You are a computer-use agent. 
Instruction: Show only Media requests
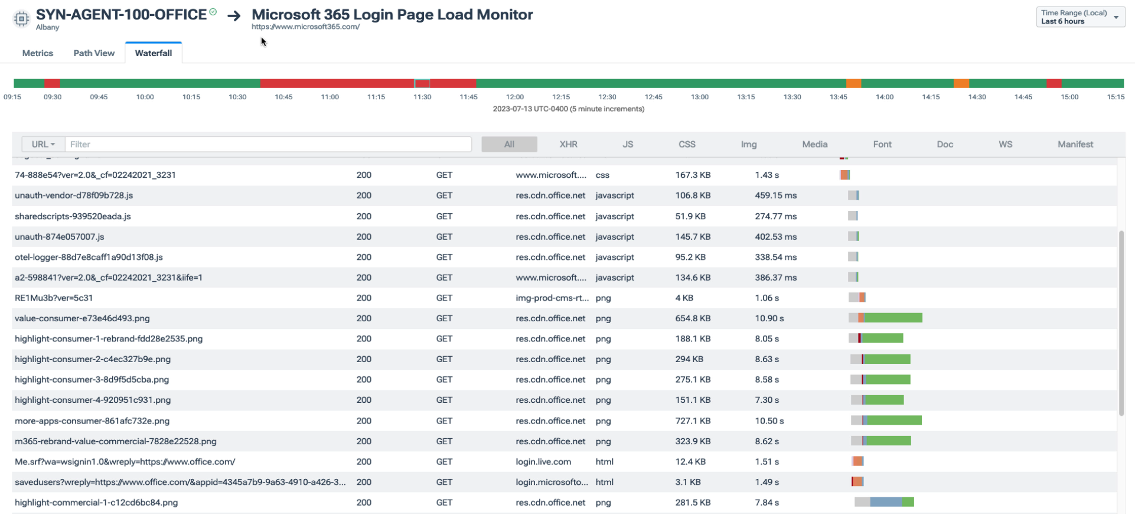point(815,144)
